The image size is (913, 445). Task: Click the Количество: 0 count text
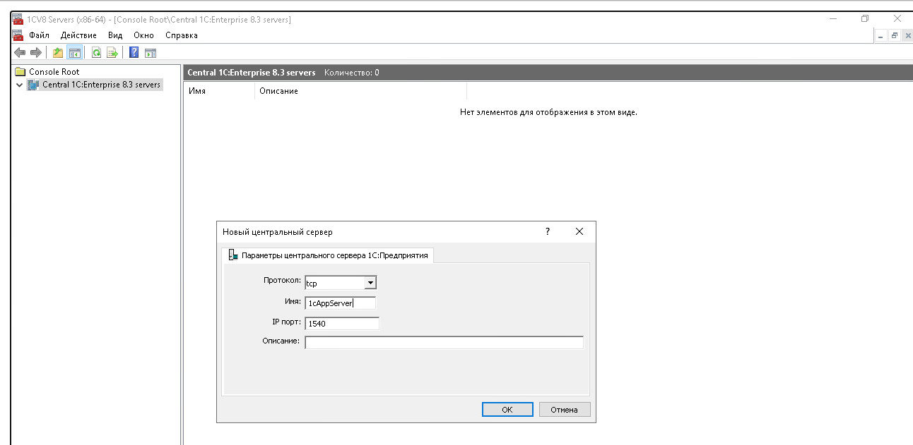point(351,73)
